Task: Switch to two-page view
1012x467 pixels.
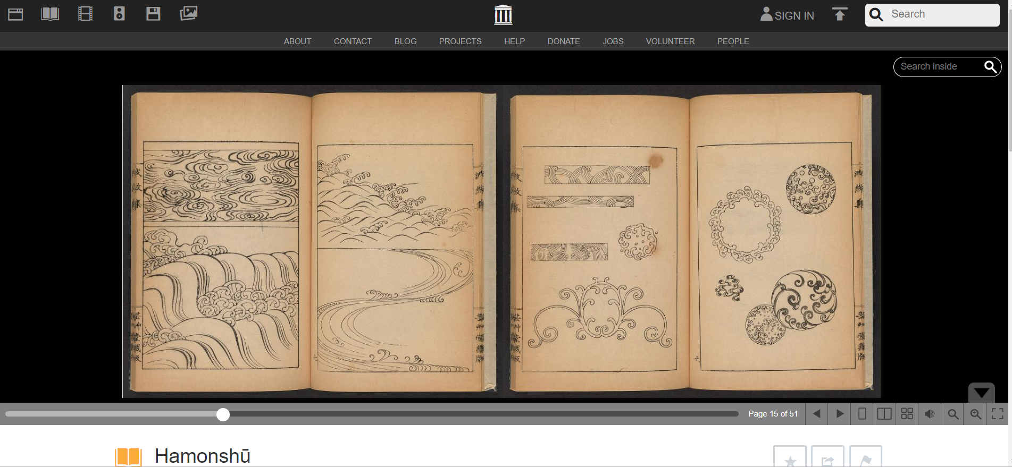Action: 884,414
